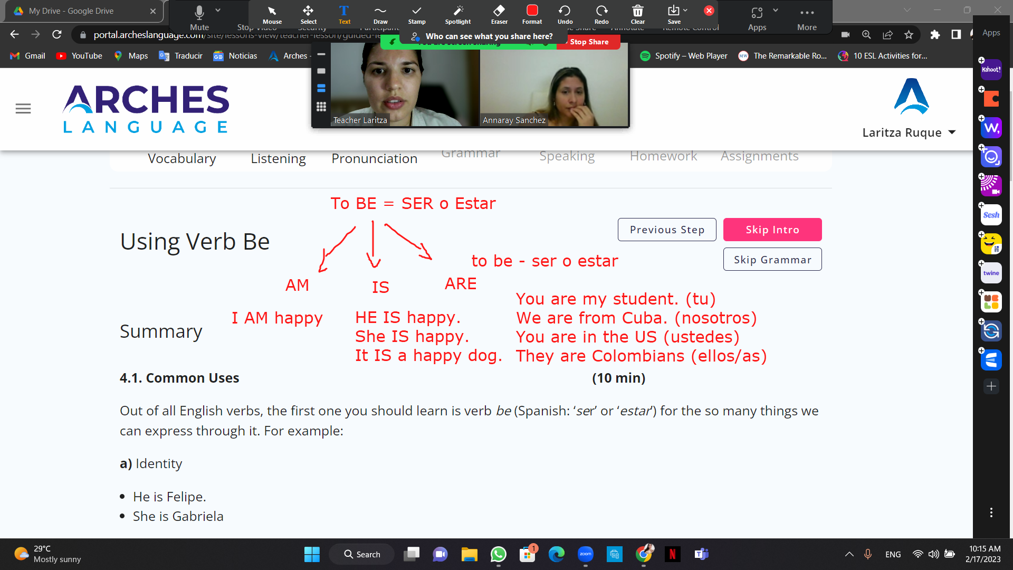
Task: Save the annotations
Action: (x=673, y=15)
